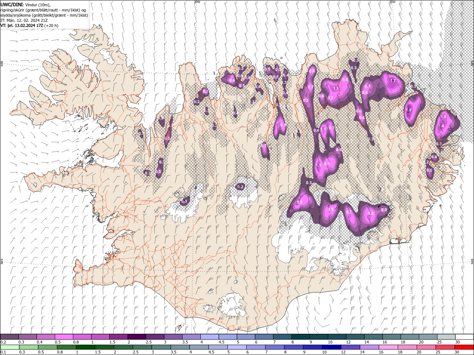Select the light purple rain swatch labeled 14
This screenshot has width=474, height=355.
pyautogui.click(x=370, y=347)
